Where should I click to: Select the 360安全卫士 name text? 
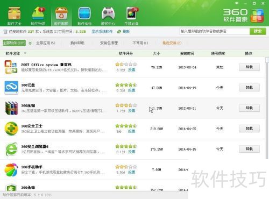tap(32, 126)
